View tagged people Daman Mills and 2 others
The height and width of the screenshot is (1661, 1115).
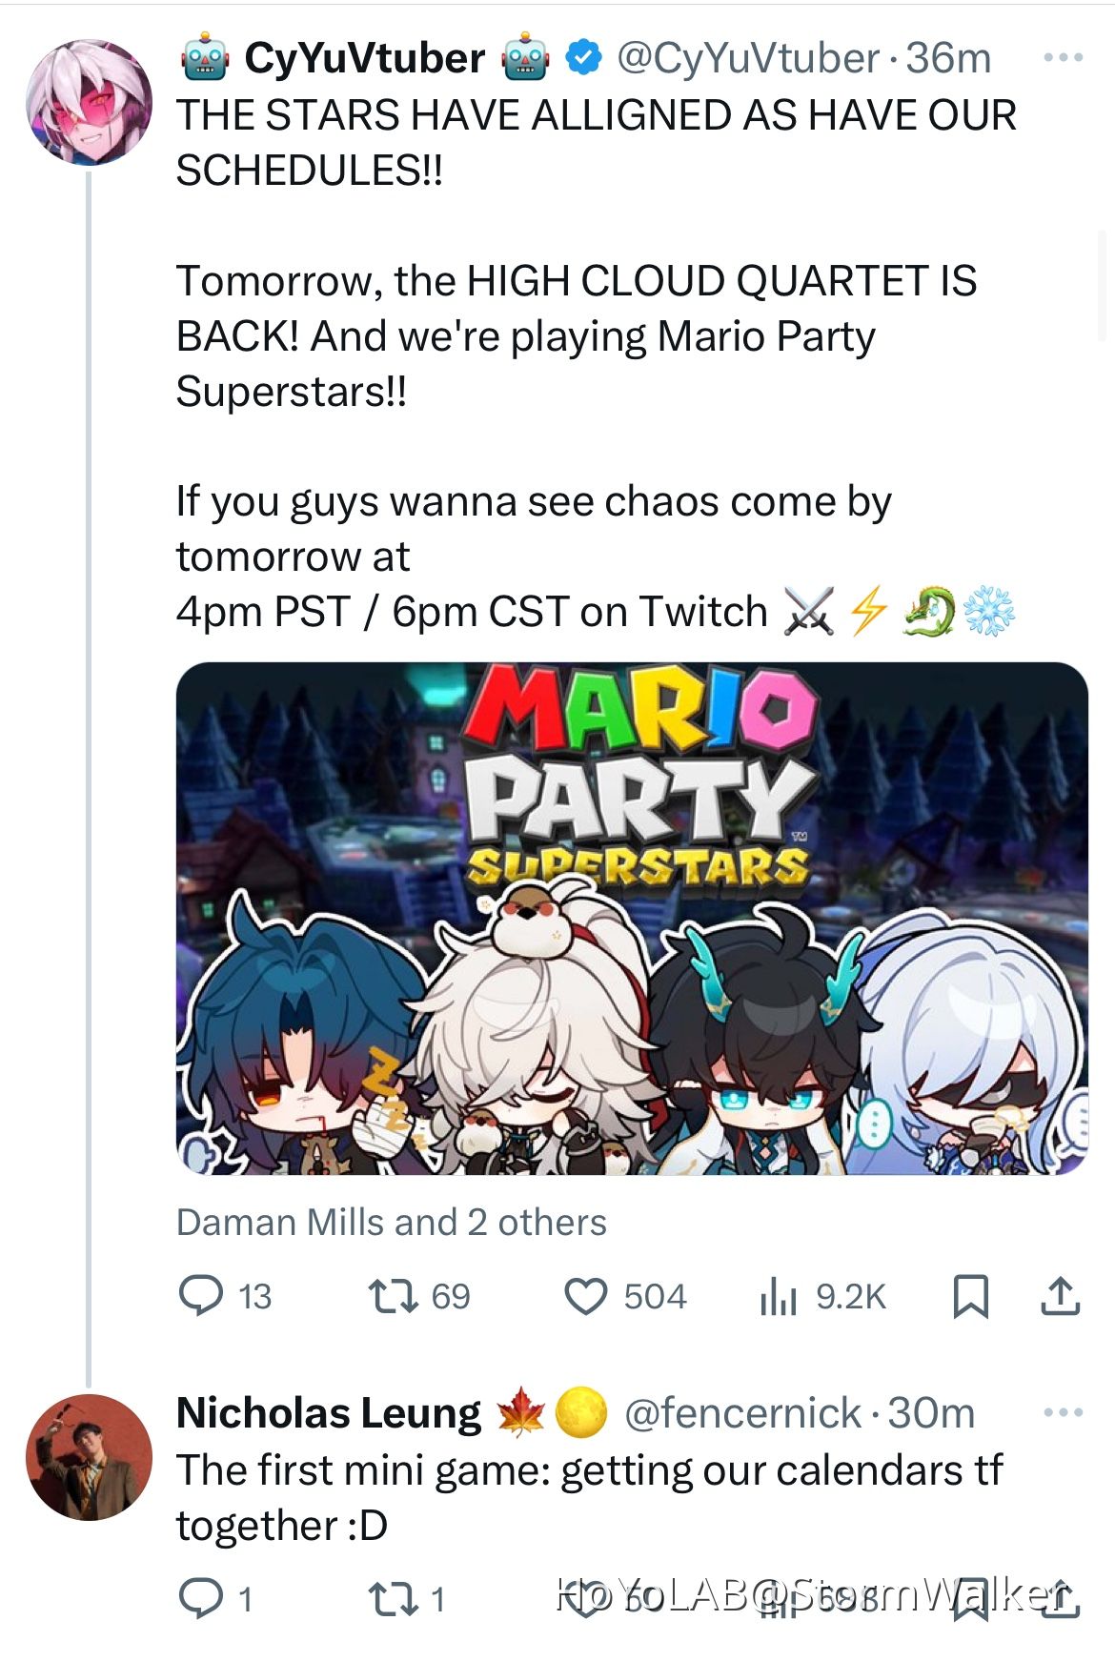pyautogui.click(x=392, y=1223)
